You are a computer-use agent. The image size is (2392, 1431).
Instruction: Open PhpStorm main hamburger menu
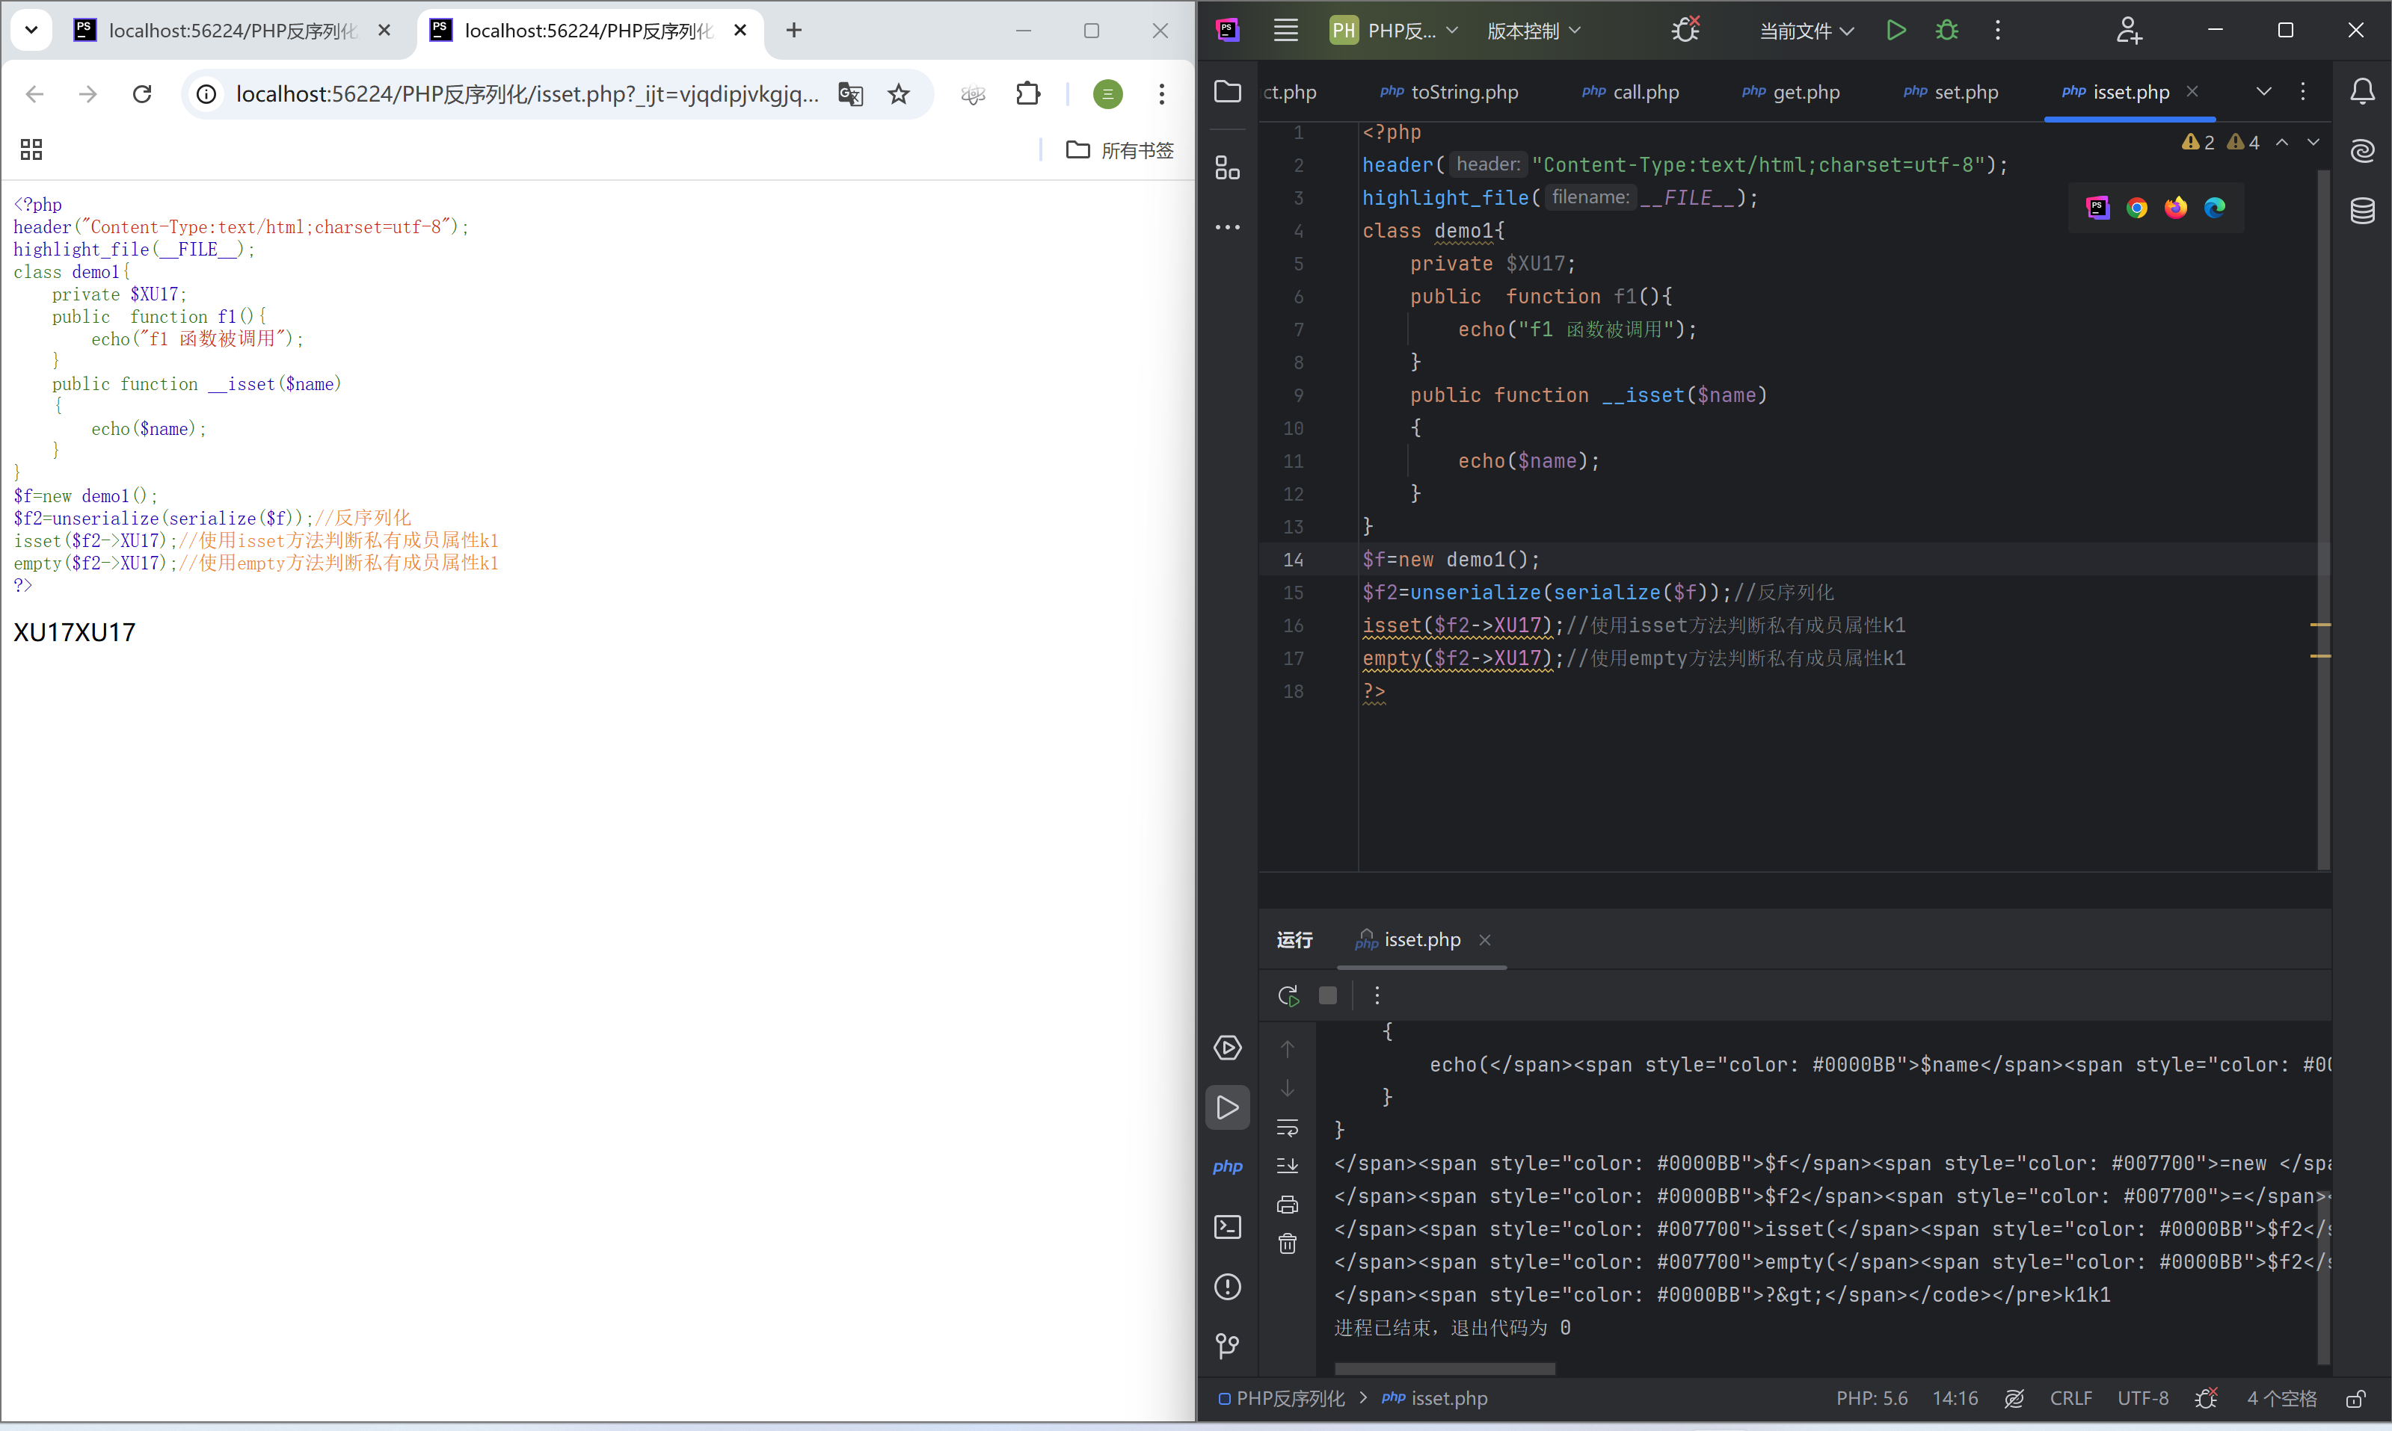[1285, 30]
